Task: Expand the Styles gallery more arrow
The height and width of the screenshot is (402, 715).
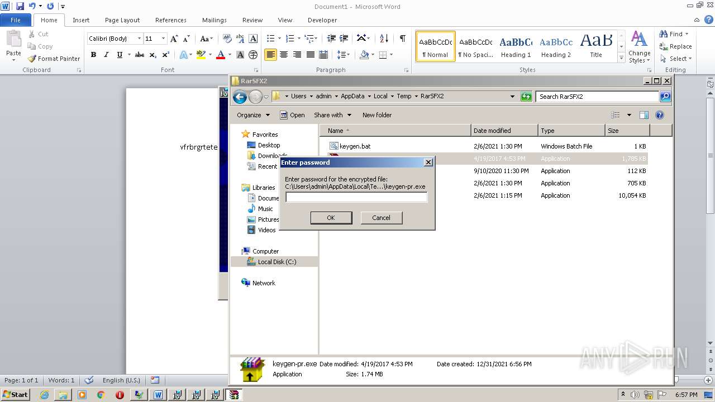Action: pyautogui.click(x=621, y=58)
